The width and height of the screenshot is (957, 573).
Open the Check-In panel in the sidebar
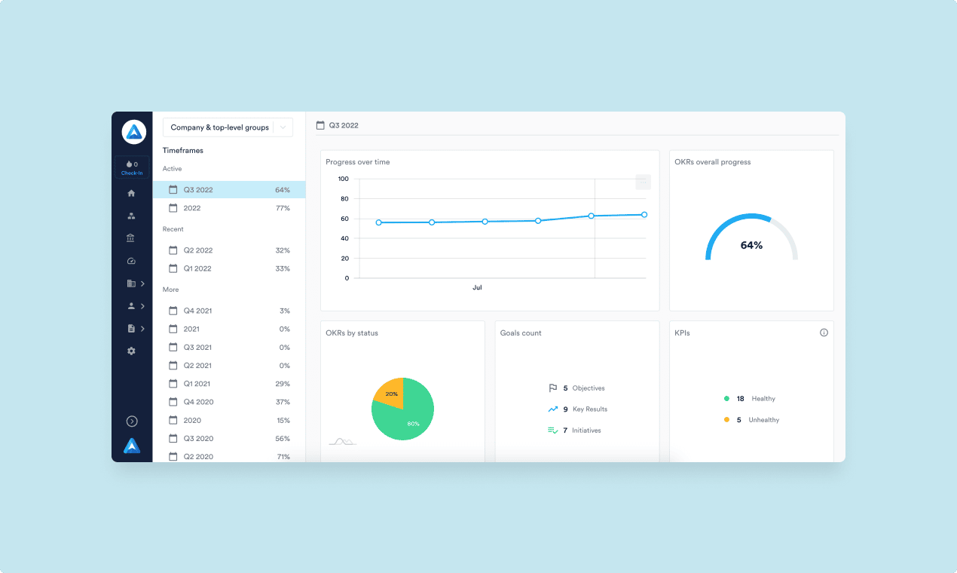click(132, 167)
